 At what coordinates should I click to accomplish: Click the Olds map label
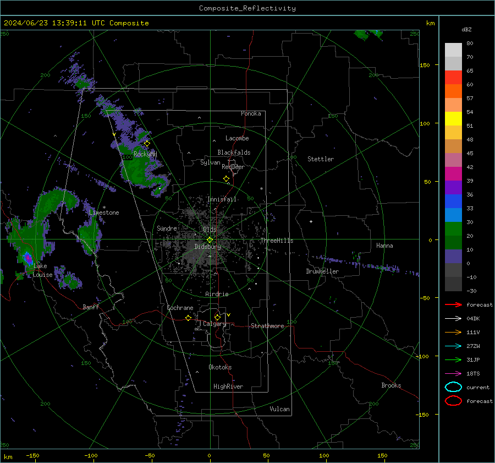pyautogui.click(x=210, y=230)
